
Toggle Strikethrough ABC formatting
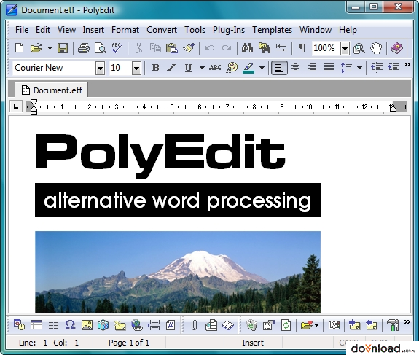pyautogui.click(x=215, y=68)
